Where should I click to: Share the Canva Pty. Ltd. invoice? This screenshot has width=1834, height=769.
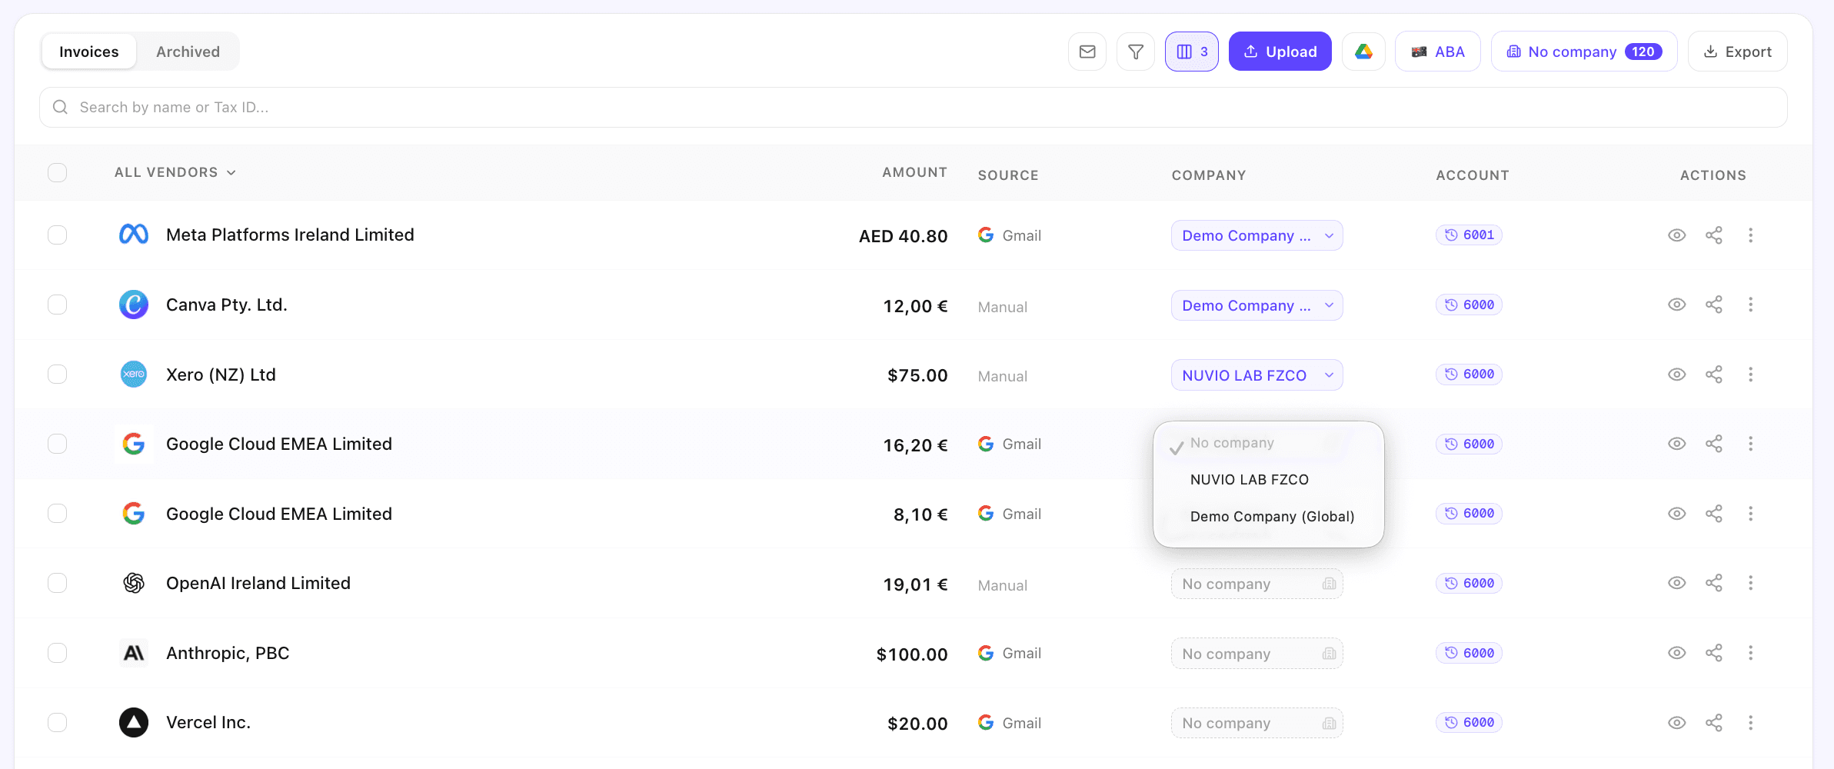coord(1714,305)
